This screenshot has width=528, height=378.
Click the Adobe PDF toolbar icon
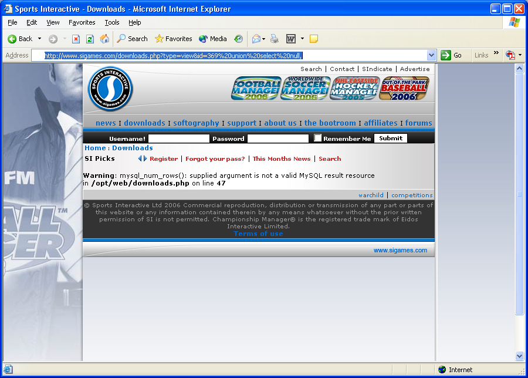pyautogui.click(x=510, y=55)
